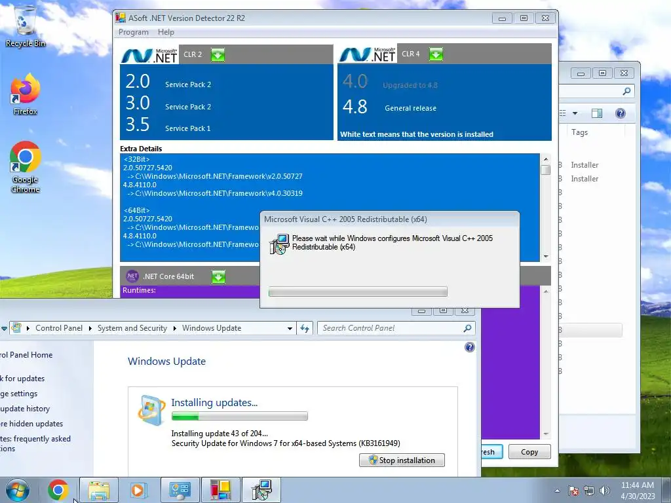Screen dimensions: 671x503
Task: Click the purple .NET Core logo
Action: [x=132, y=276]
